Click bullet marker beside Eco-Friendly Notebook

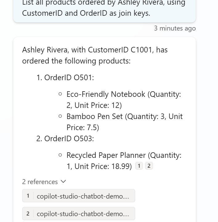(60, 94)
